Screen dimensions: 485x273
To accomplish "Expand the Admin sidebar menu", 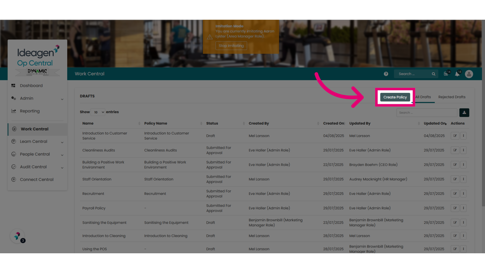I will [37, 98].
